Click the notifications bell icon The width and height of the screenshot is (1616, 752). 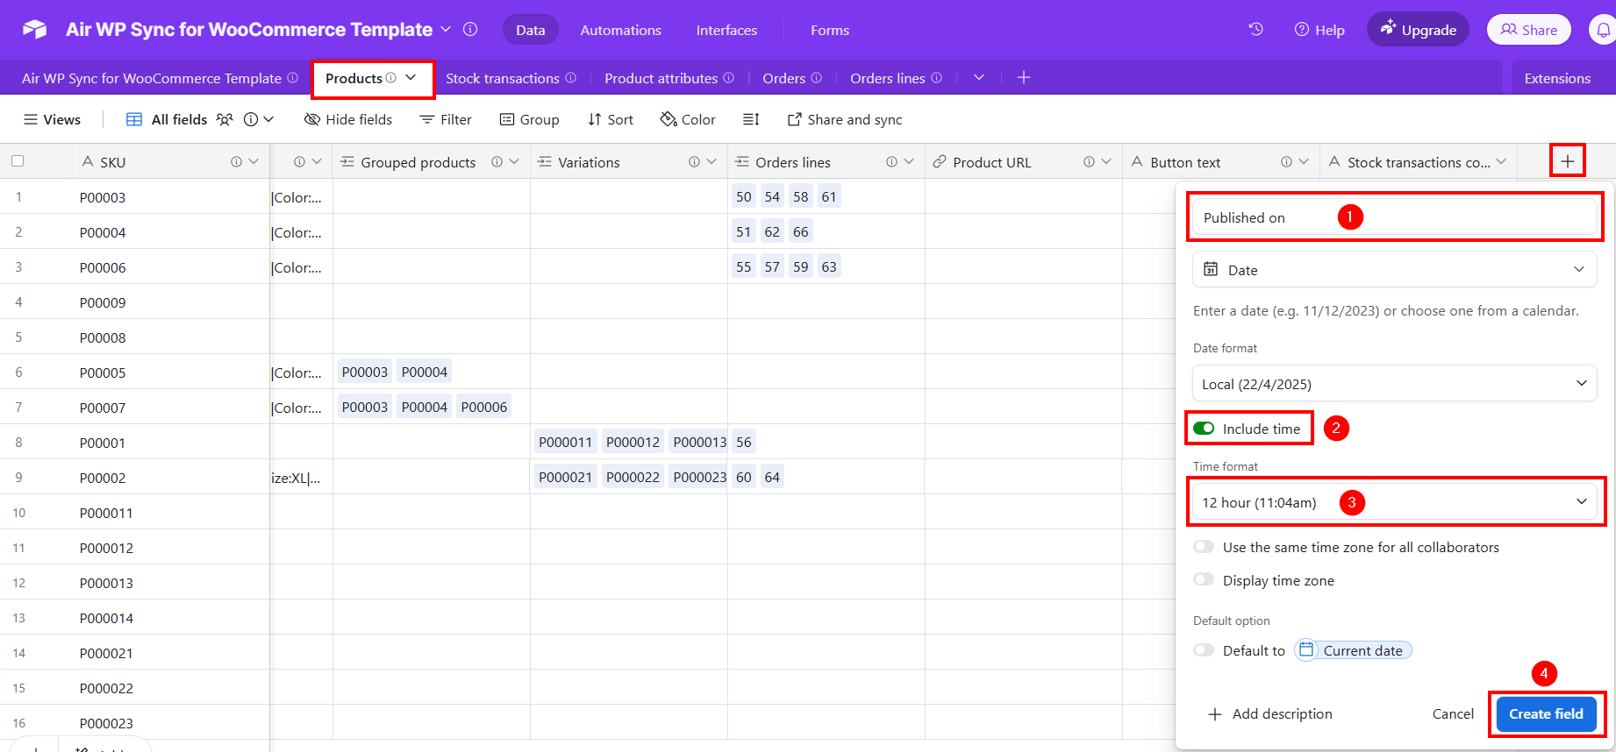[1602, 30]
